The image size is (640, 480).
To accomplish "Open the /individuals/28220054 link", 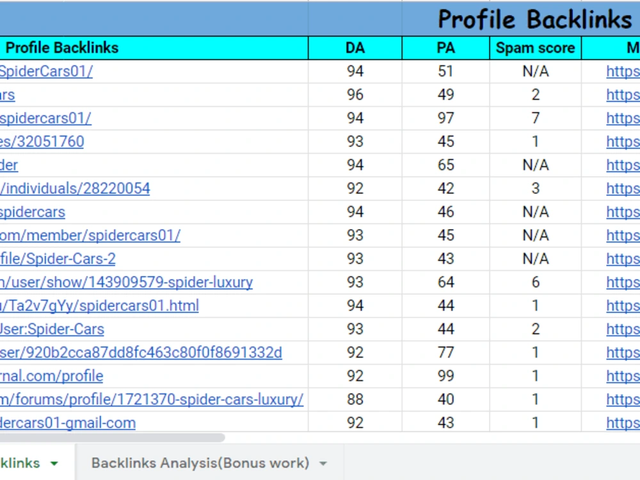I will click(75, 189).
